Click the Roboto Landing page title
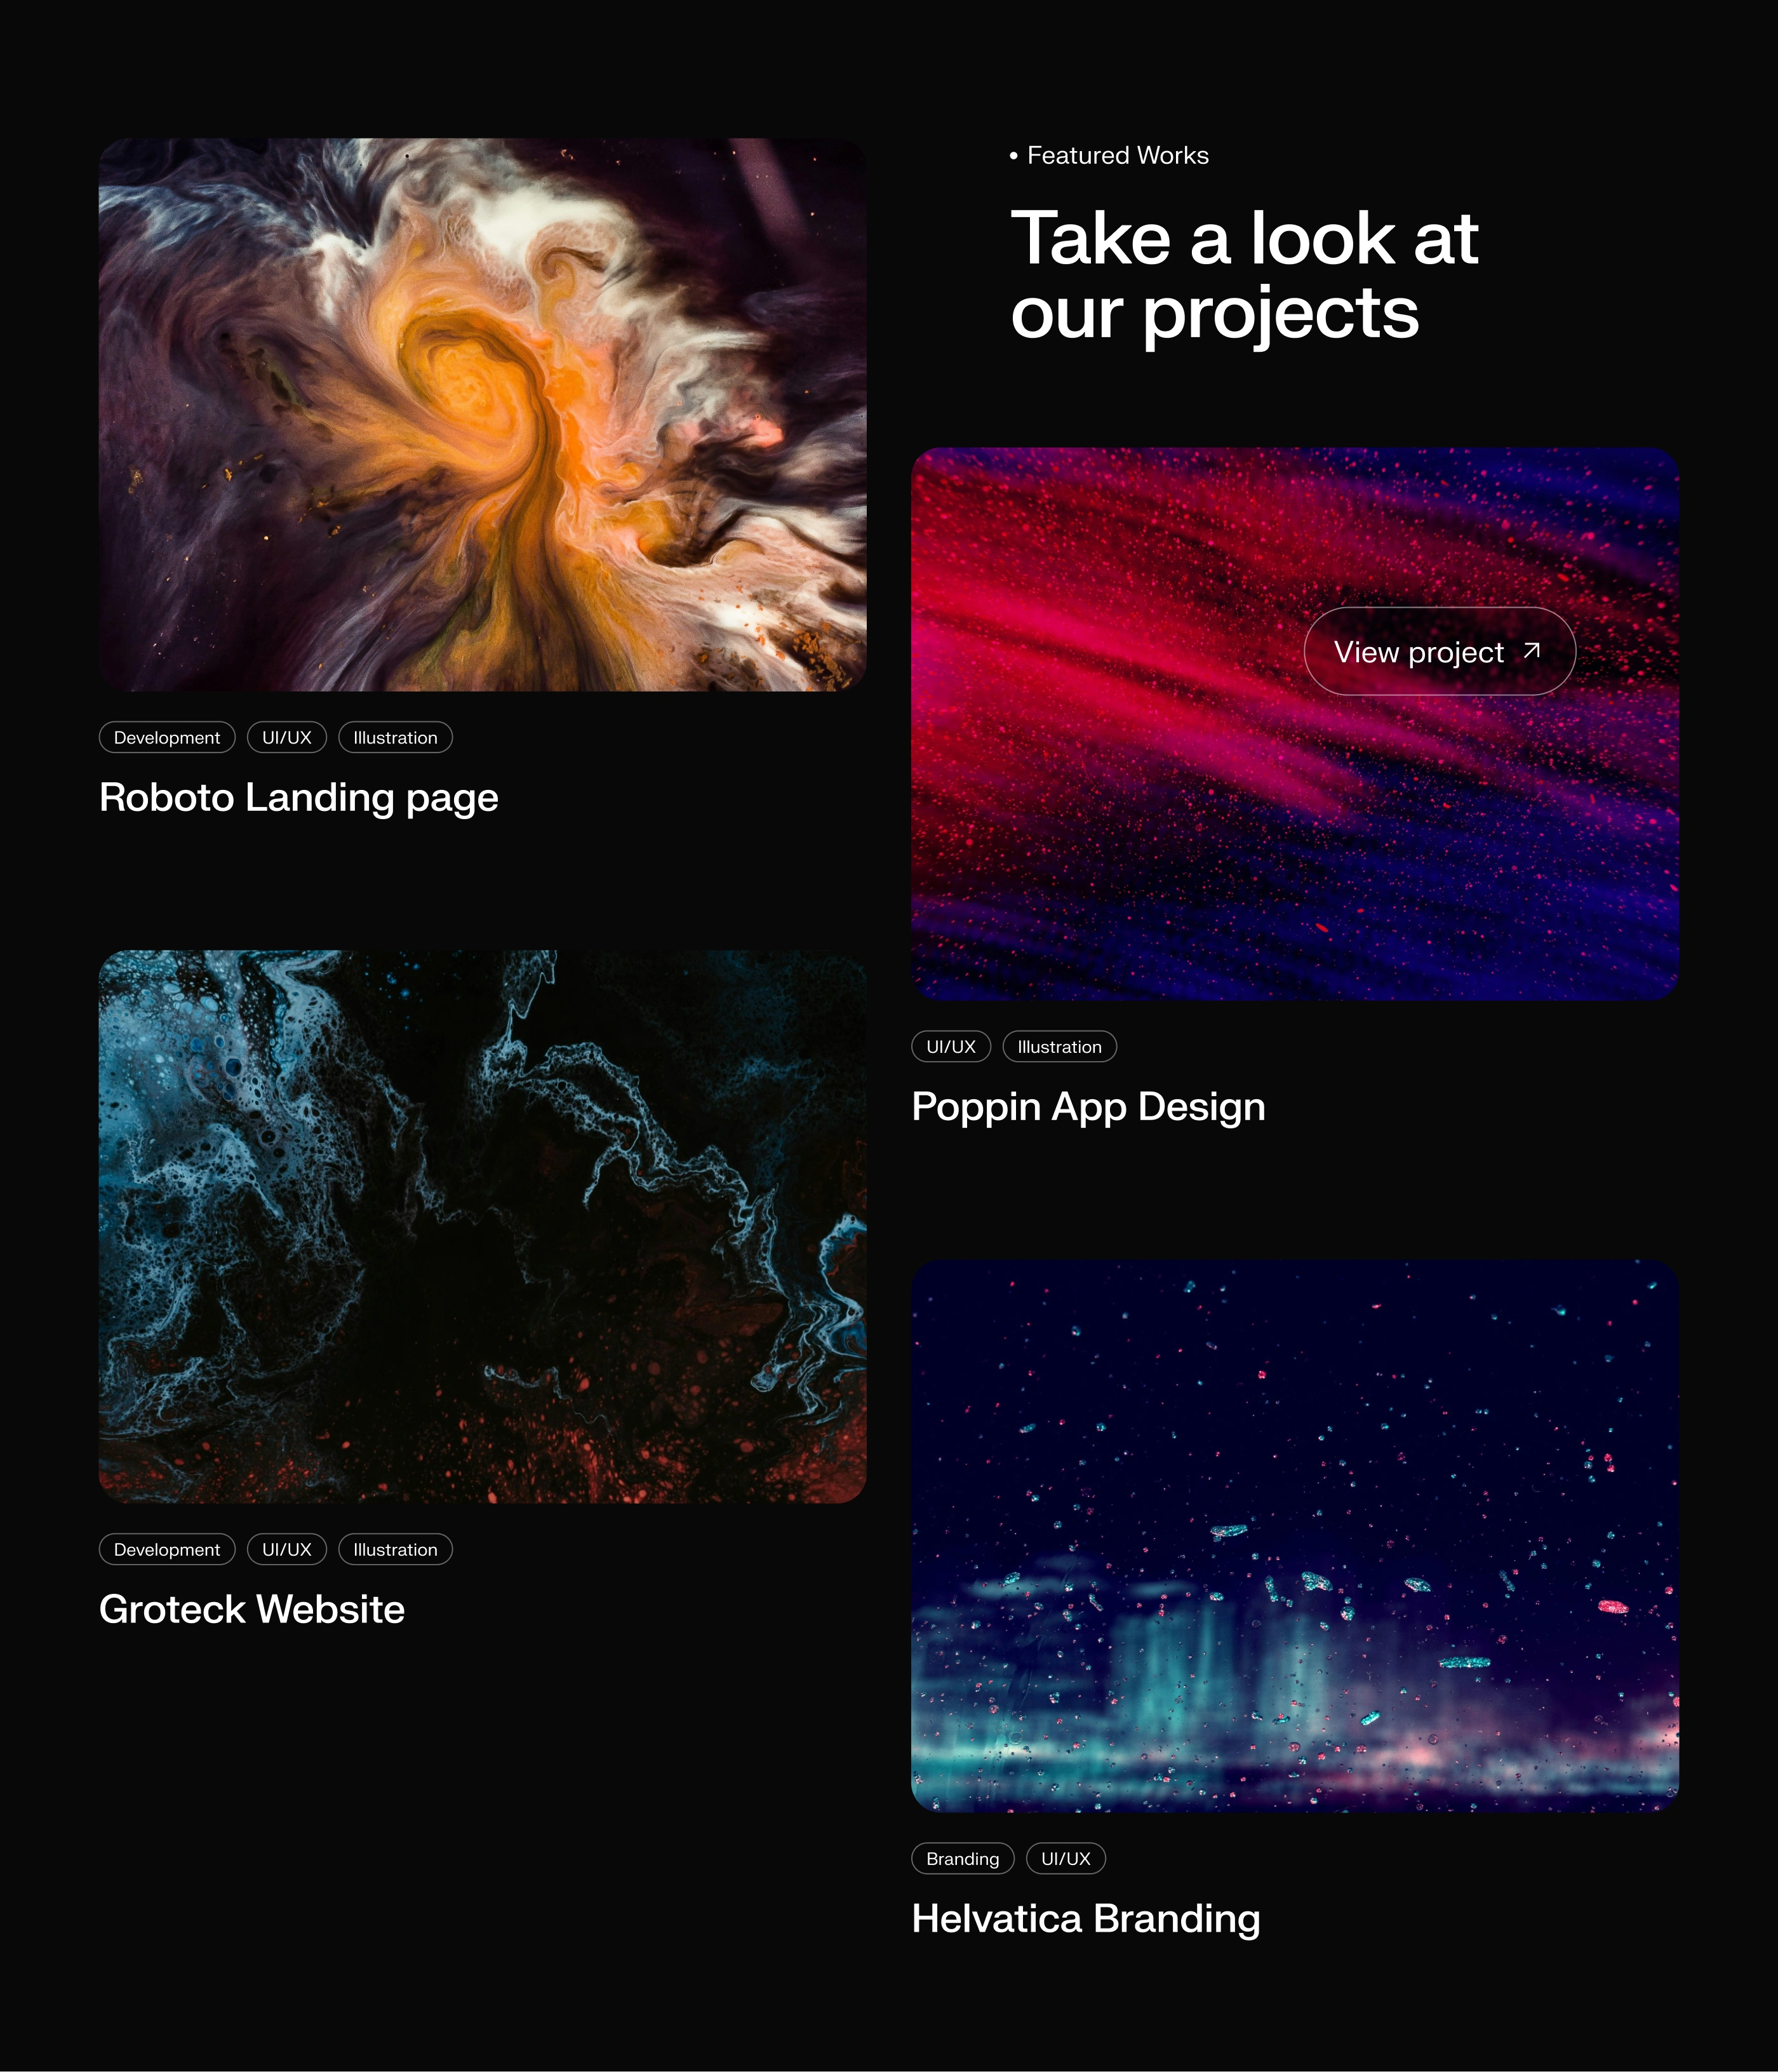This screenshot has height=2072, width=1778. tap(299, 798)
